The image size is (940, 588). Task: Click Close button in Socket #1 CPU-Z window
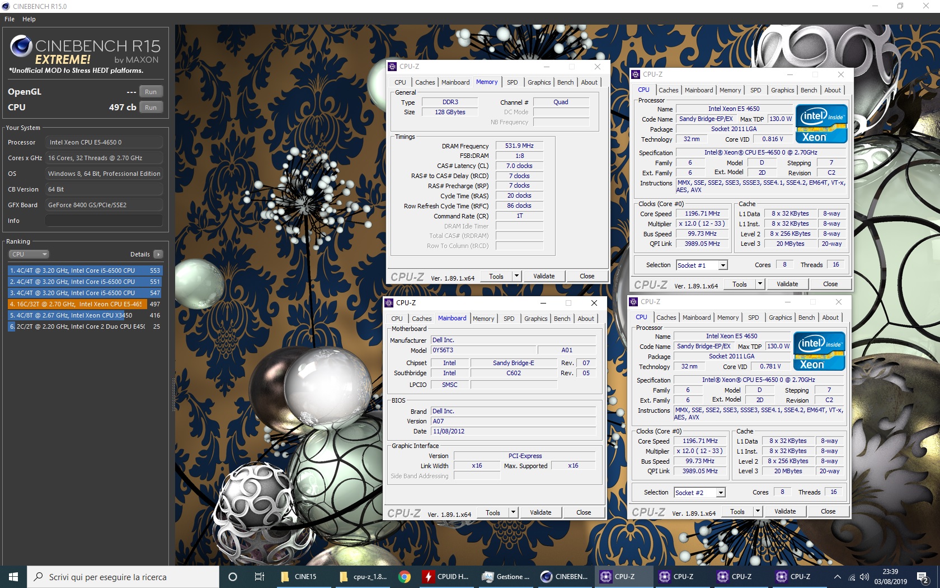[830, 284]
